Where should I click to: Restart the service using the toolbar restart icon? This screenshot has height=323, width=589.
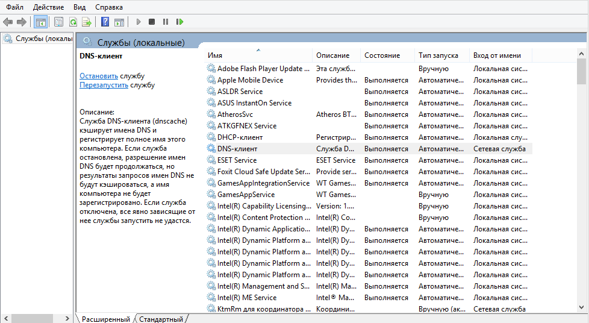point(179,22)
